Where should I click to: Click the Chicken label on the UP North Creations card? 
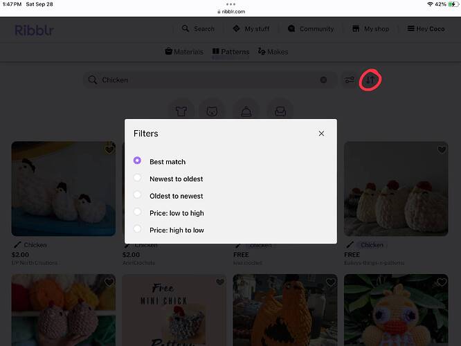[35, 245]
